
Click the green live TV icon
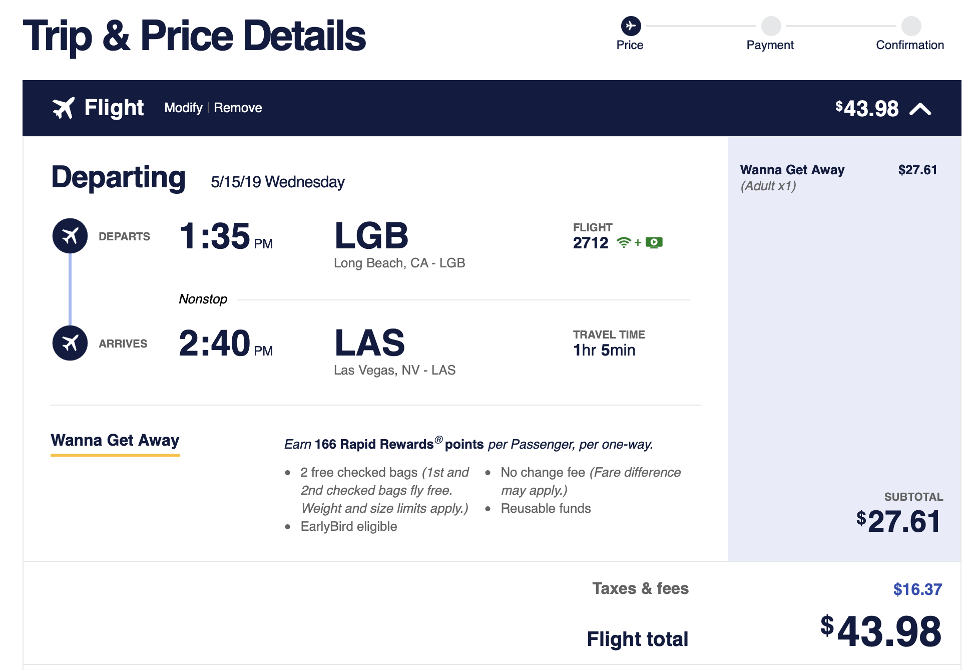click(654, 243)
